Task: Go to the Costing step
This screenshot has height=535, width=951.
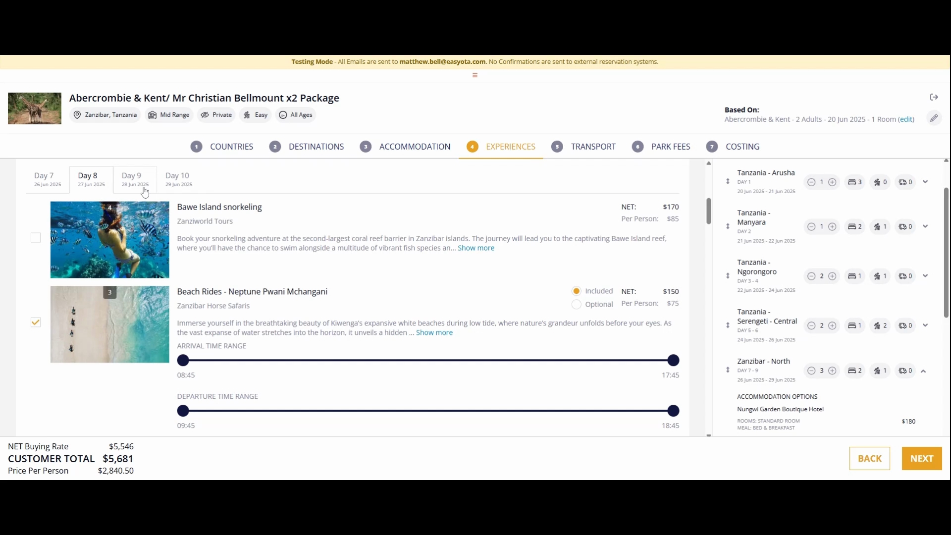Action: tap(733, 147)
